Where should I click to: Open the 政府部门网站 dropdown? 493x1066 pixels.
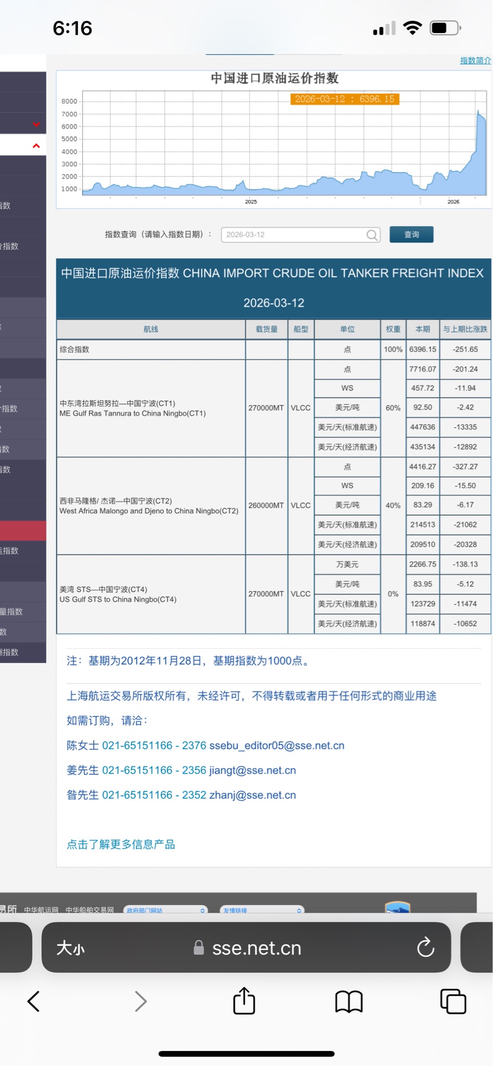pyautogui.click(x=165, y=910)
